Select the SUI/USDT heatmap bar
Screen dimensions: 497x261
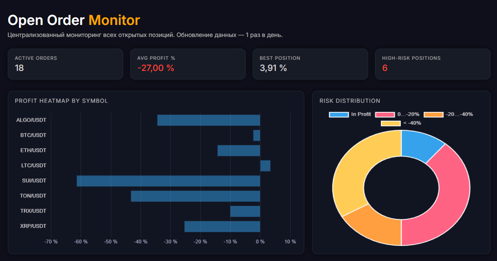(168, 181)
